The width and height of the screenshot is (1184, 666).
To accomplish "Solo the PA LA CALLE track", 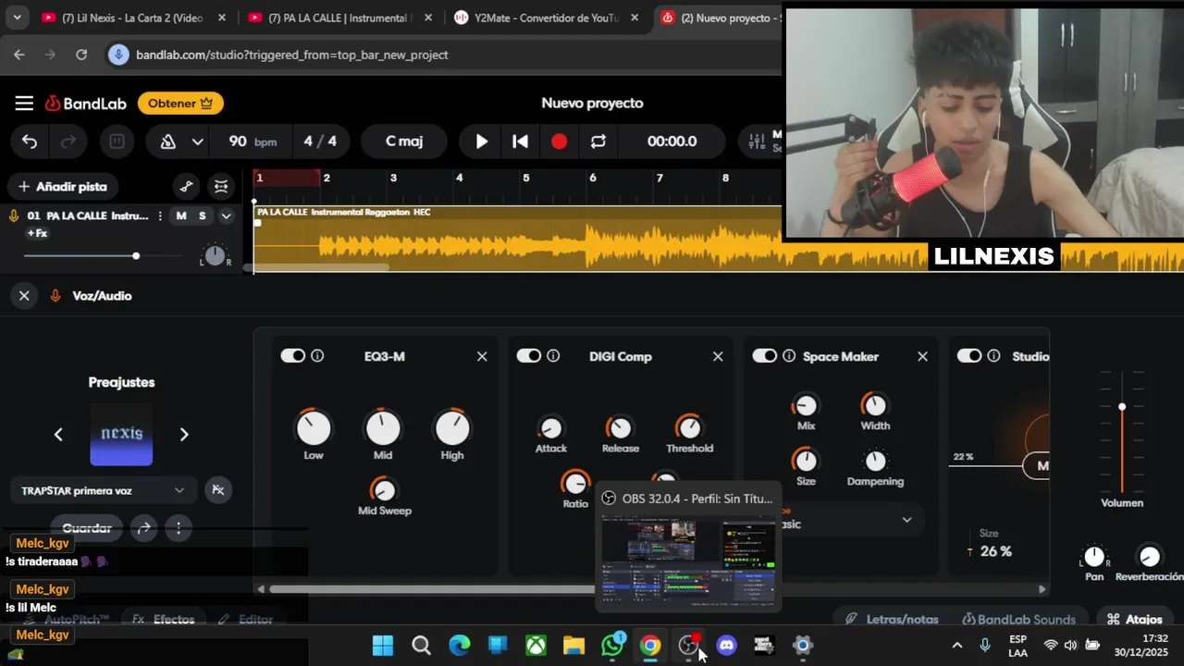I will click(202, 216).
